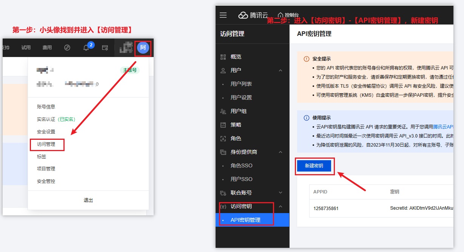Click 退出 to log out
This screenshot has width=464, height=252.
pyautogui.click(x=88, y=200)
